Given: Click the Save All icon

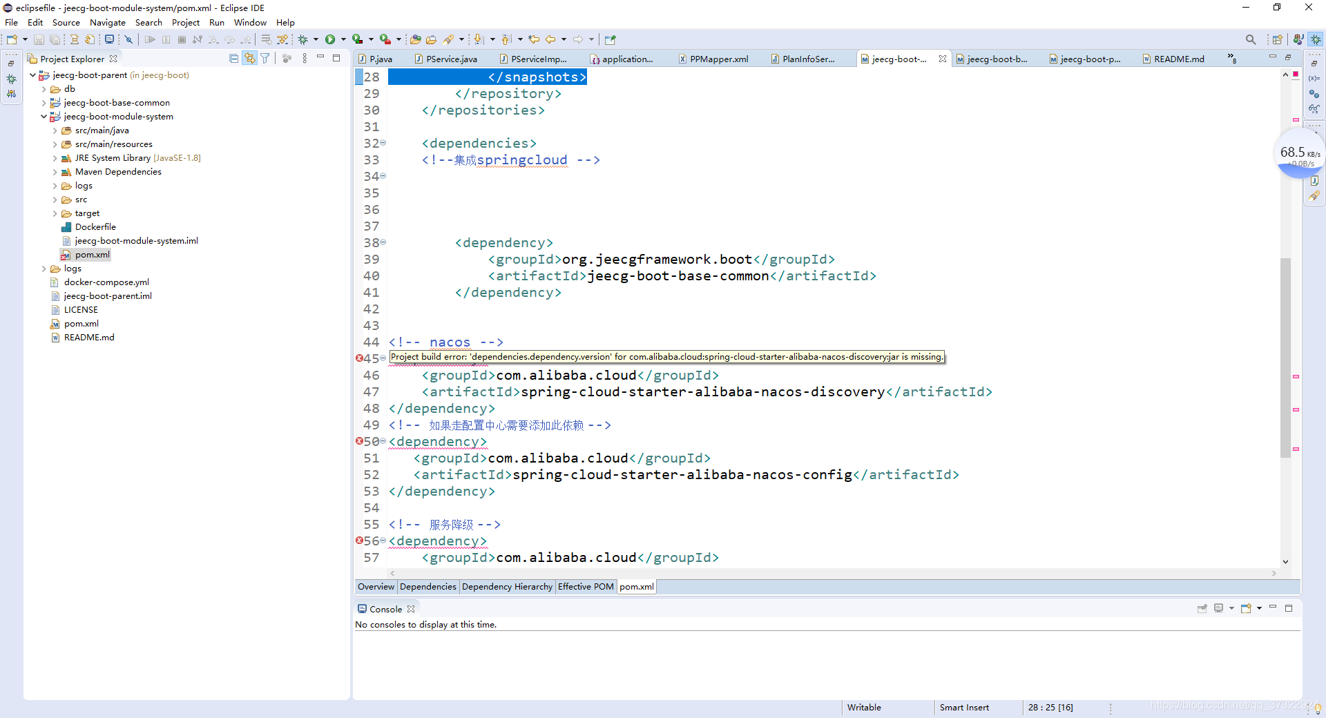Looking at the screenshot, I should tap(55, 39).
